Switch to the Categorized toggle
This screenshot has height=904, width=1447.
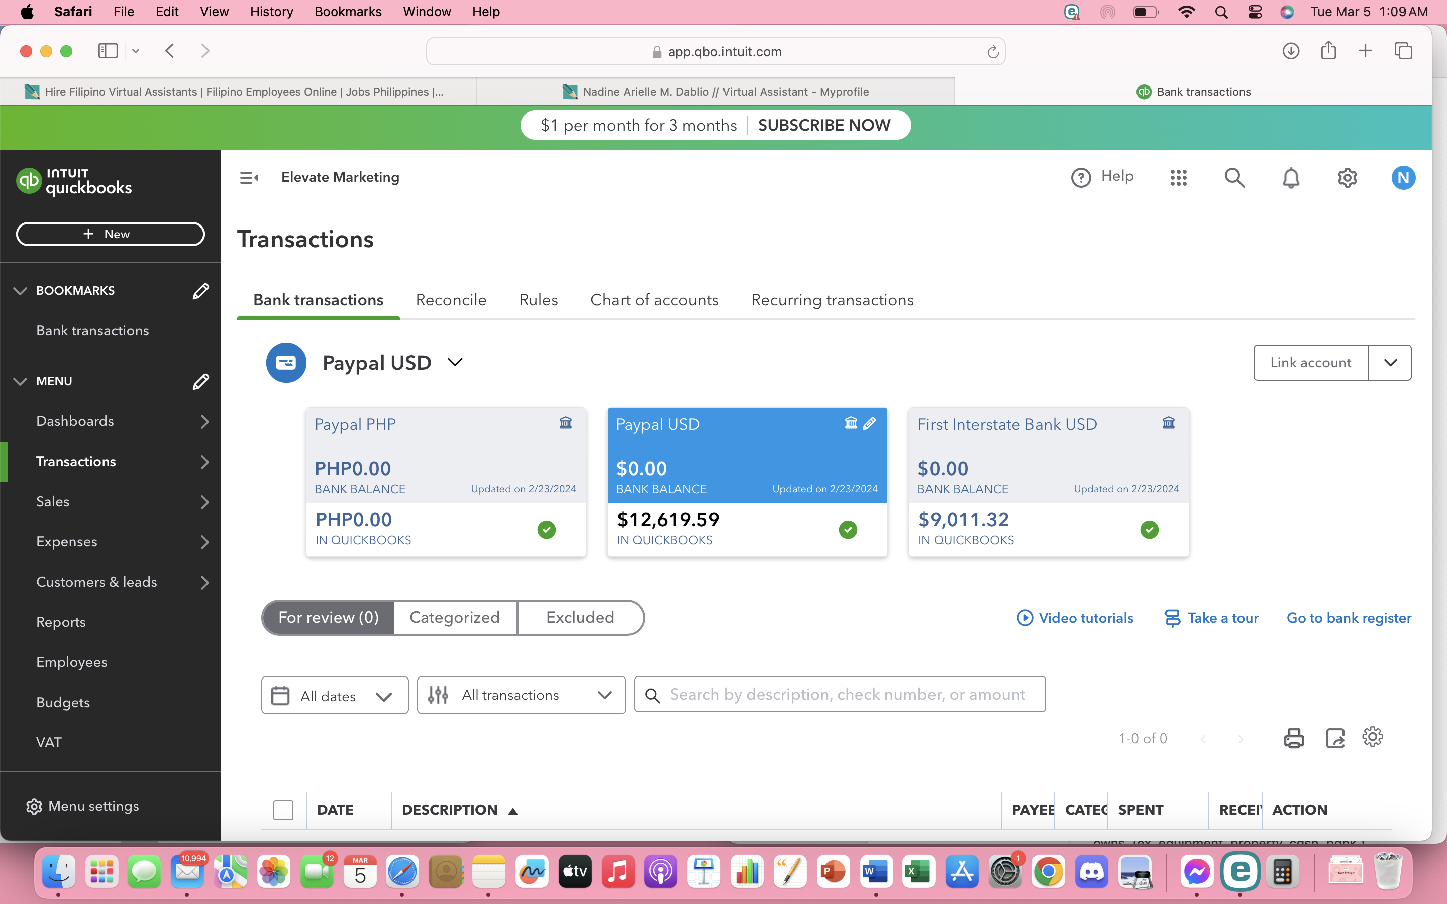point(454,617)
